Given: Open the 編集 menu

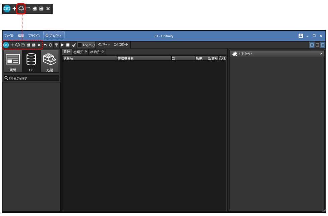Looking at the screenshot, I should 21,36.
